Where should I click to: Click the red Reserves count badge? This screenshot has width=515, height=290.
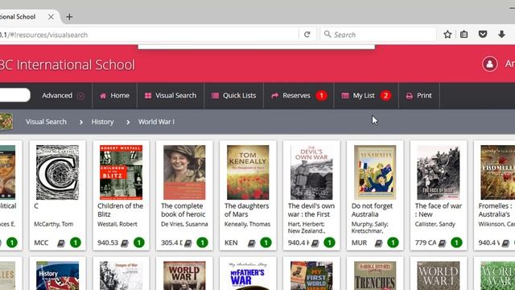[x=321, y=96]
